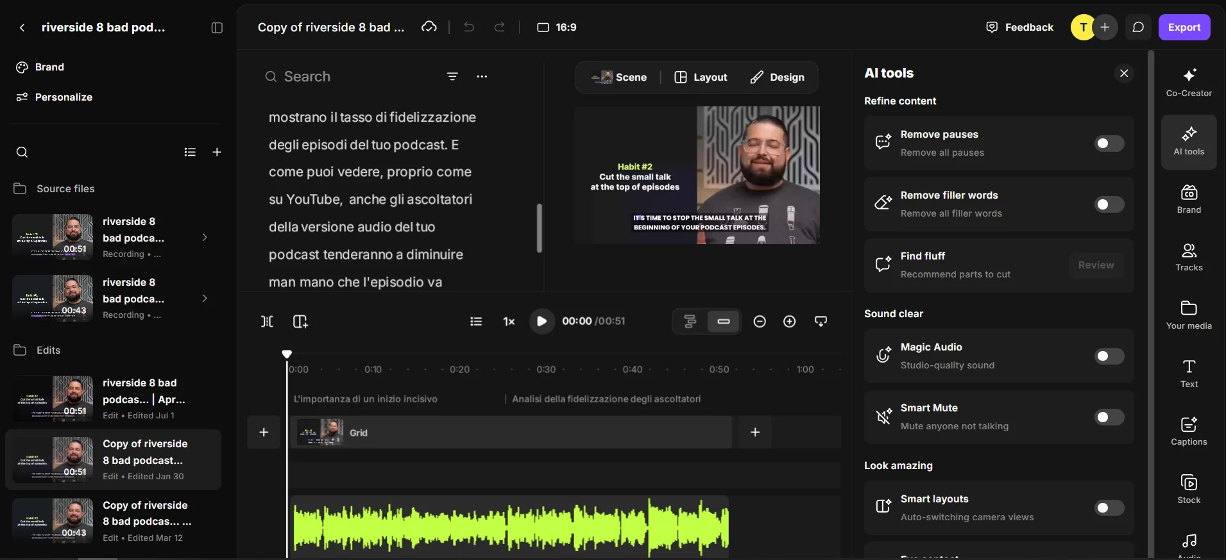Undo the last edit

coord(469,27)
